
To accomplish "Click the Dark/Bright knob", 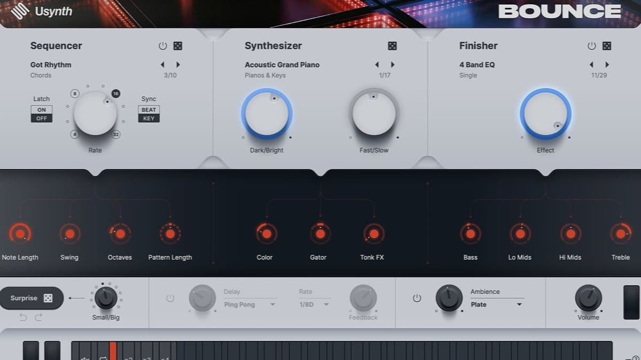I will tap(267, 114).
